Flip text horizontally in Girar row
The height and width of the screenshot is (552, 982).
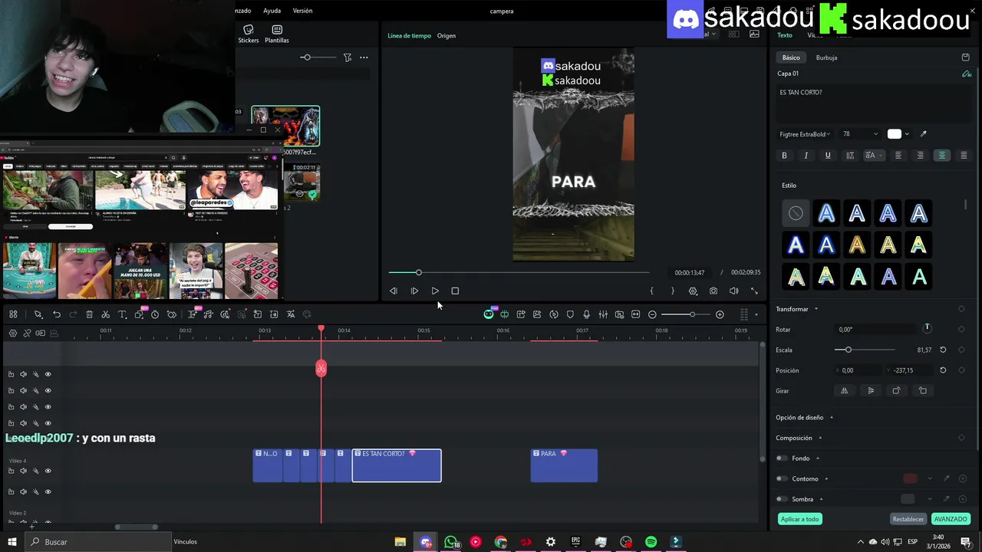845,390
